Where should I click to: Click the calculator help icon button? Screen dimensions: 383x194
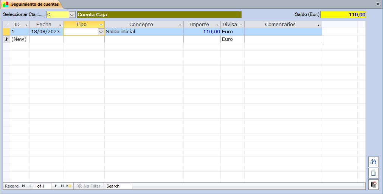tap(373, 185)
